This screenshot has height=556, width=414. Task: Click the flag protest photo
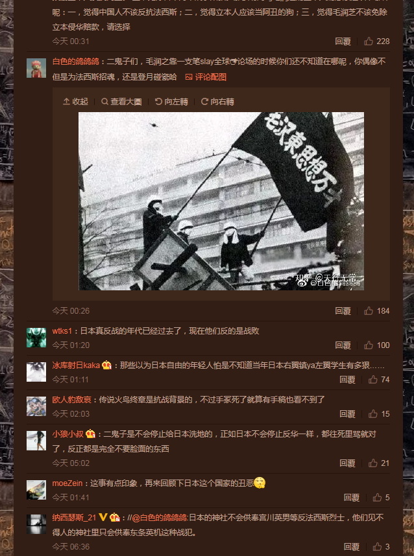pos(221,201)
